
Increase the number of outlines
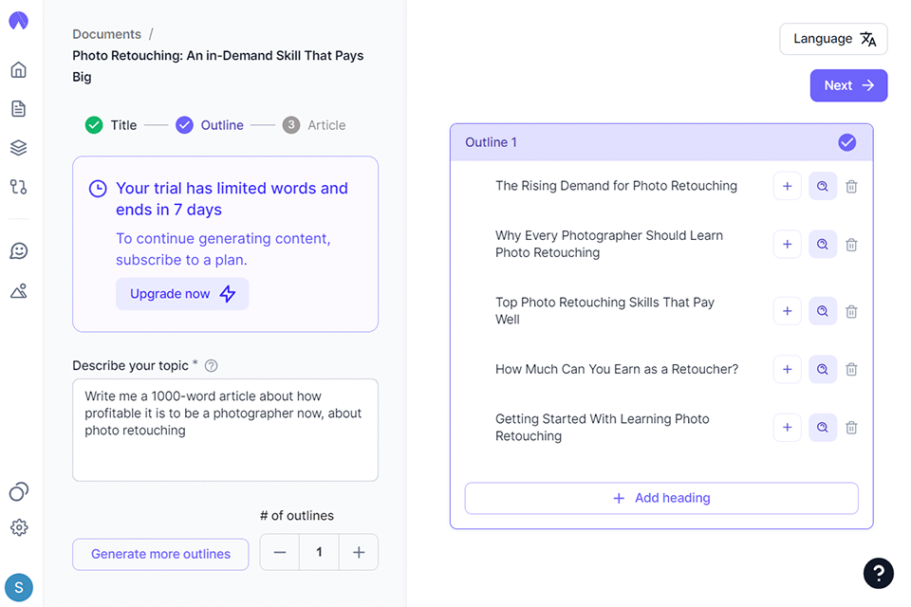tap(359, 552)
